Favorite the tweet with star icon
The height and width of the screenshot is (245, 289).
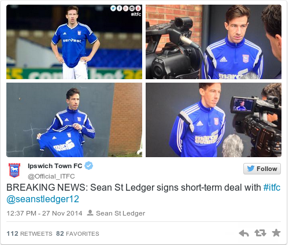click(x=276, y=233)
